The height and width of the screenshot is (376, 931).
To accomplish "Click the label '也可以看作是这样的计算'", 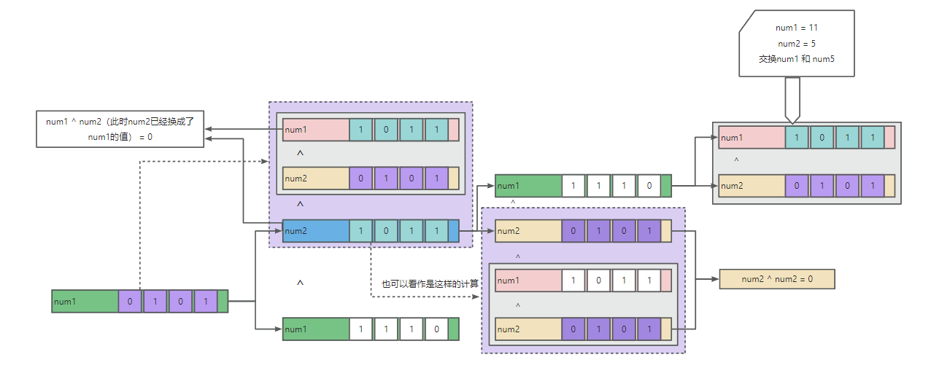I will click(430, 283).
